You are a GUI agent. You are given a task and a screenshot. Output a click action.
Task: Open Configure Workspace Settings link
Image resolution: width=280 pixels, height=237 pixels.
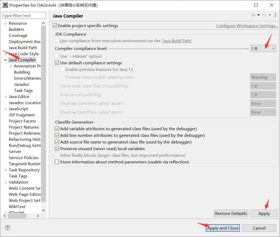point(247,25)
